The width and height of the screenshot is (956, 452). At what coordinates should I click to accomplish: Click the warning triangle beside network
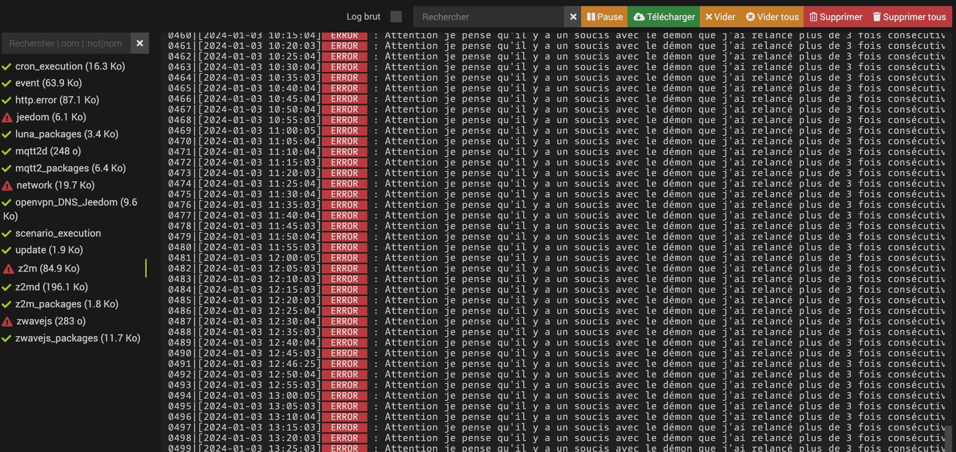pos(7,186)
